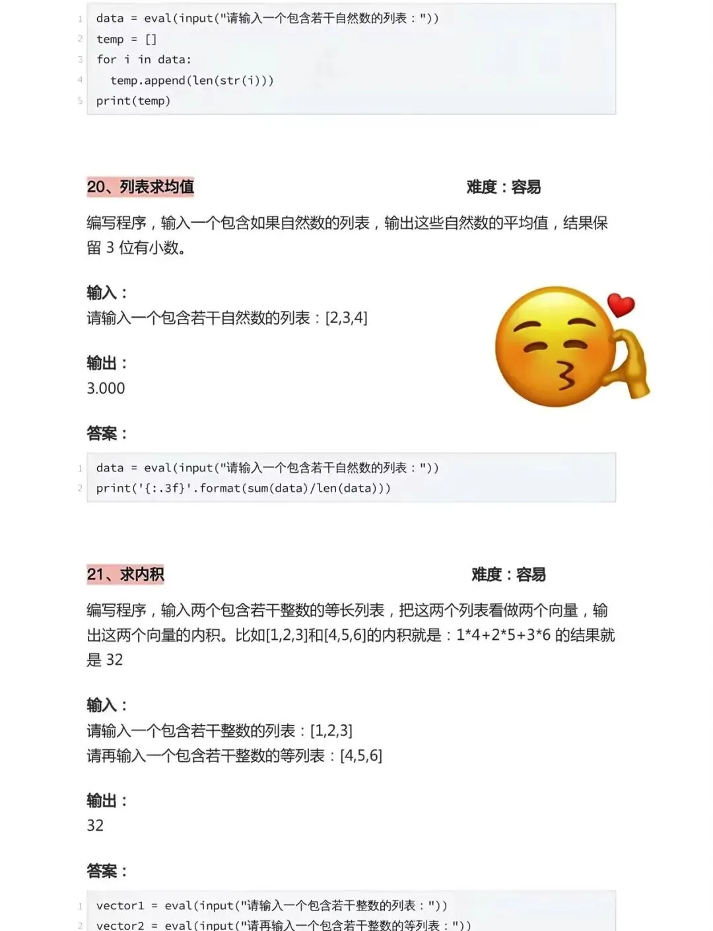Click the sample input list [2,3,4]
Screen dimensions: 713x931
(347, 318)
